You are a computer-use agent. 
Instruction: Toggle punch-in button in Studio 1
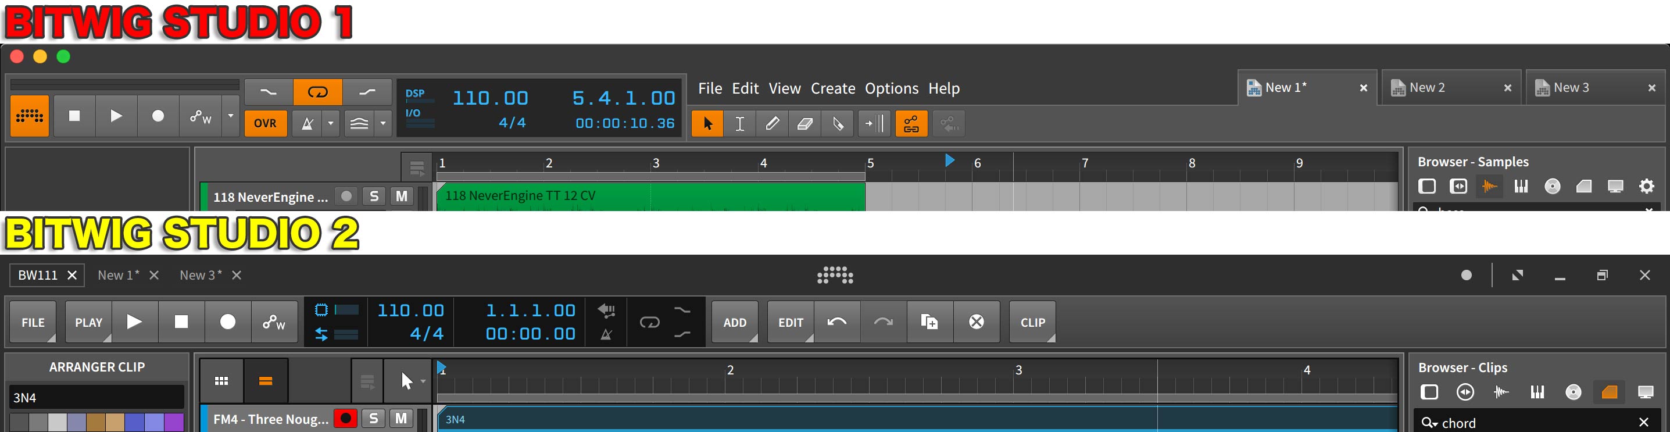click(269, 92)
